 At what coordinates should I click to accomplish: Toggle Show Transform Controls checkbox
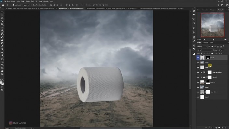pyautogui.click(x=32, y=5)
